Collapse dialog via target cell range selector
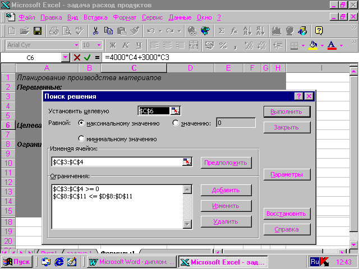This screenshot has height=269, width=359. click(x=176, y=111)
